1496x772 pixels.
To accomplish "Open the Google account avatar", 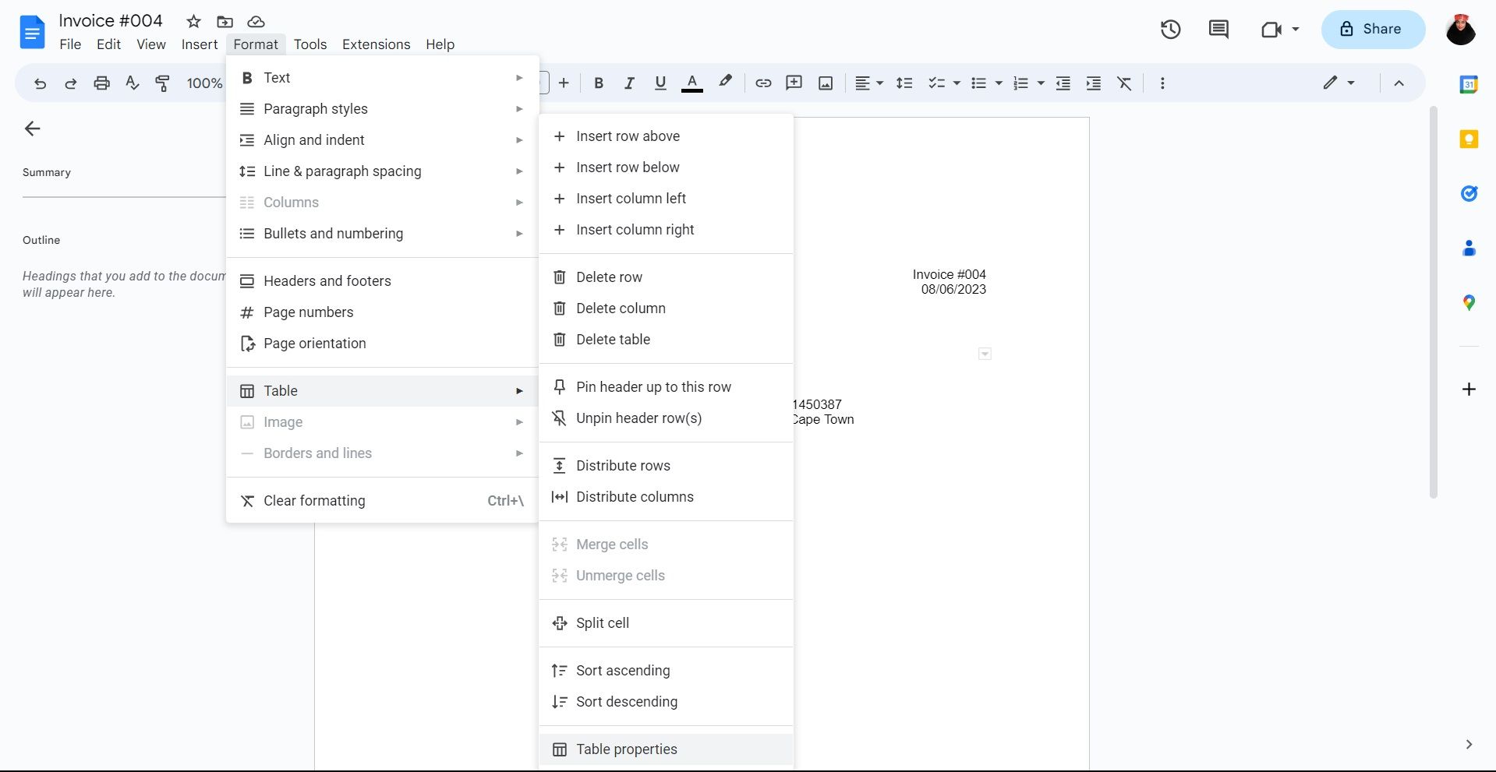I will point(1460,30).
